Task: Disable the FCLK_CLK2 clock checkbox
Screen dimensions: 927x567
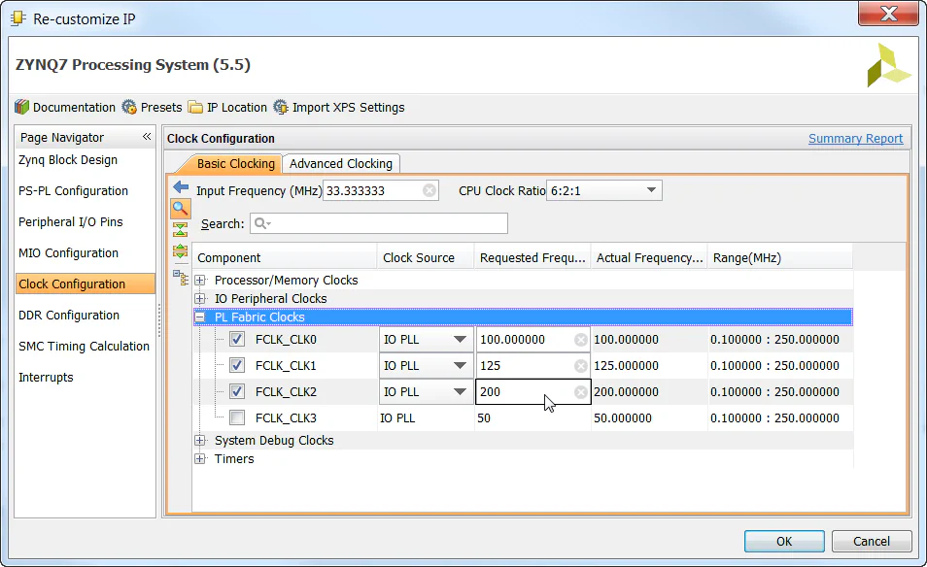Action: [x=237, y=392]
